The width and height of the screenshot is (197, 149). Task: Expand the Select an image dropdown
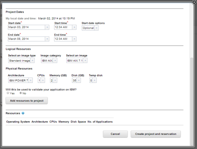pyautogui.click(x=85, y=60)
